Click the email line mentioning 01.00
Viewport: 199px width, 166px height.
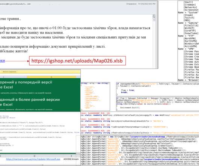point(75,28)
